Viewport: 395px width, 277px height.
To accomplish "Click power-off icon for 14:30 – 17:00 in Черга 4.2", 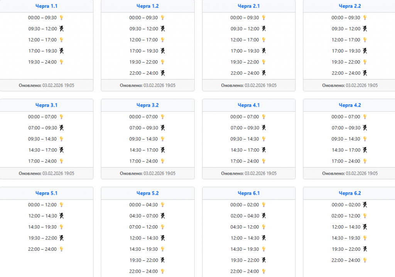I will tap(365, 150).
